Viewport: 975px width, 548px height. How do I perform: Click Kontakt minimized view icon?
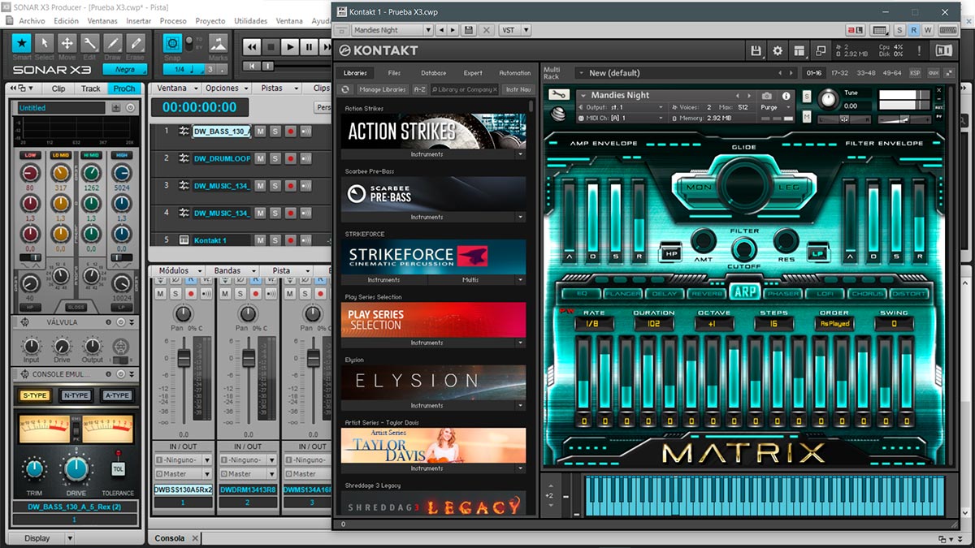(x=821, y=50)
